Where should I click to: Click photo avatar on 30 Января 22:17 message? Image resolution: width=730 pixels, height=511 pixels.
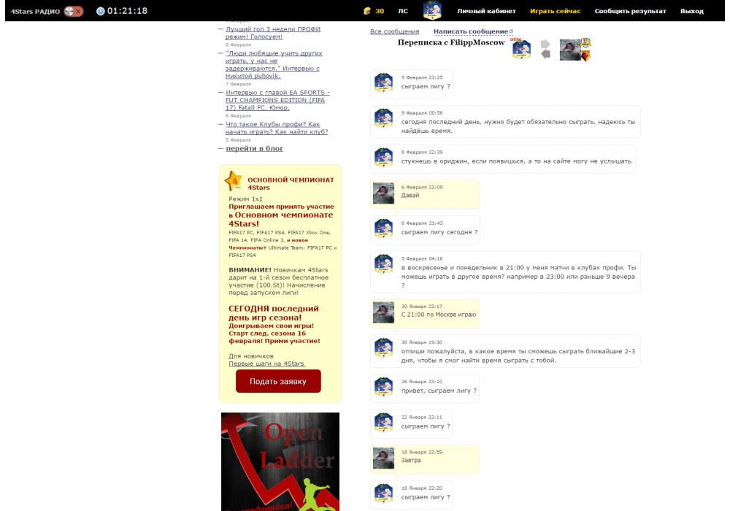(384, 312)
